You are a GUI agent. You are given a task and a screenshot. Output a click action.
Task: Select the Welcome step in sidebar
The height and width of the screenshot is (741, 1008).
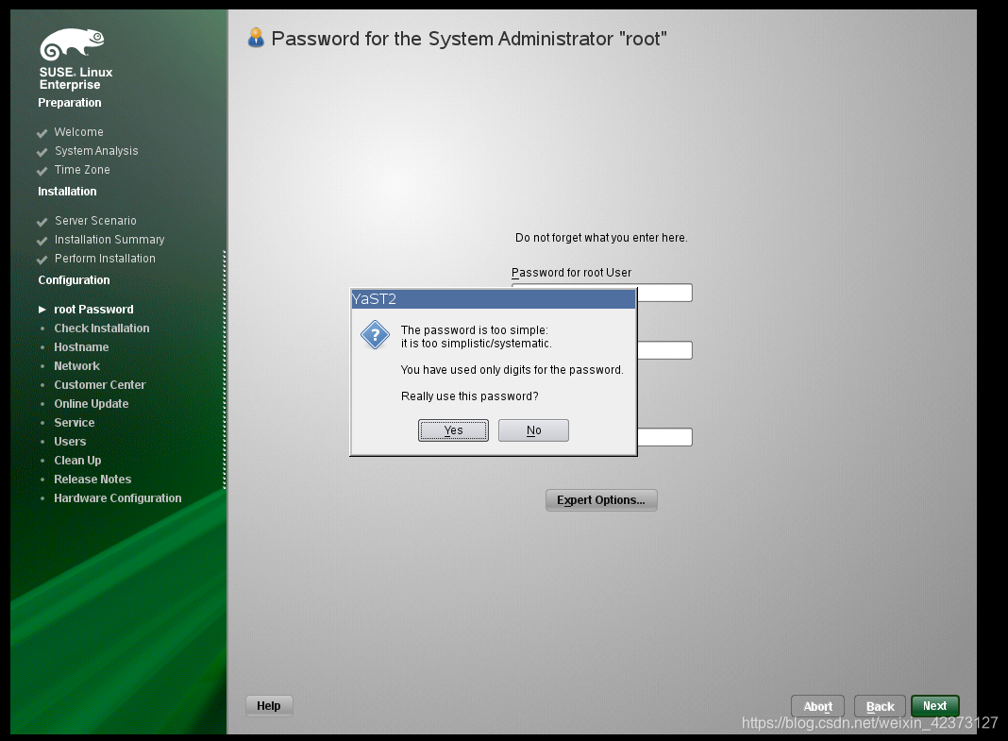pos(78,132)
